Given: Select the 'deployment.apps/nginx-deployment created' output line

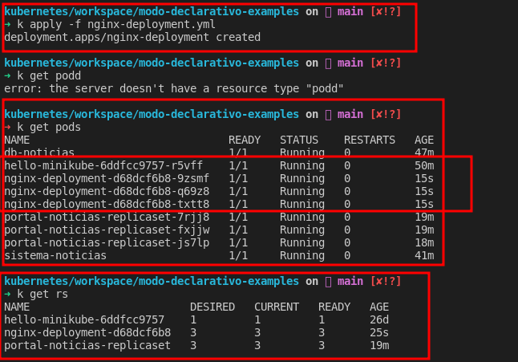Looking at the screenshot, I should coord(132,37).
